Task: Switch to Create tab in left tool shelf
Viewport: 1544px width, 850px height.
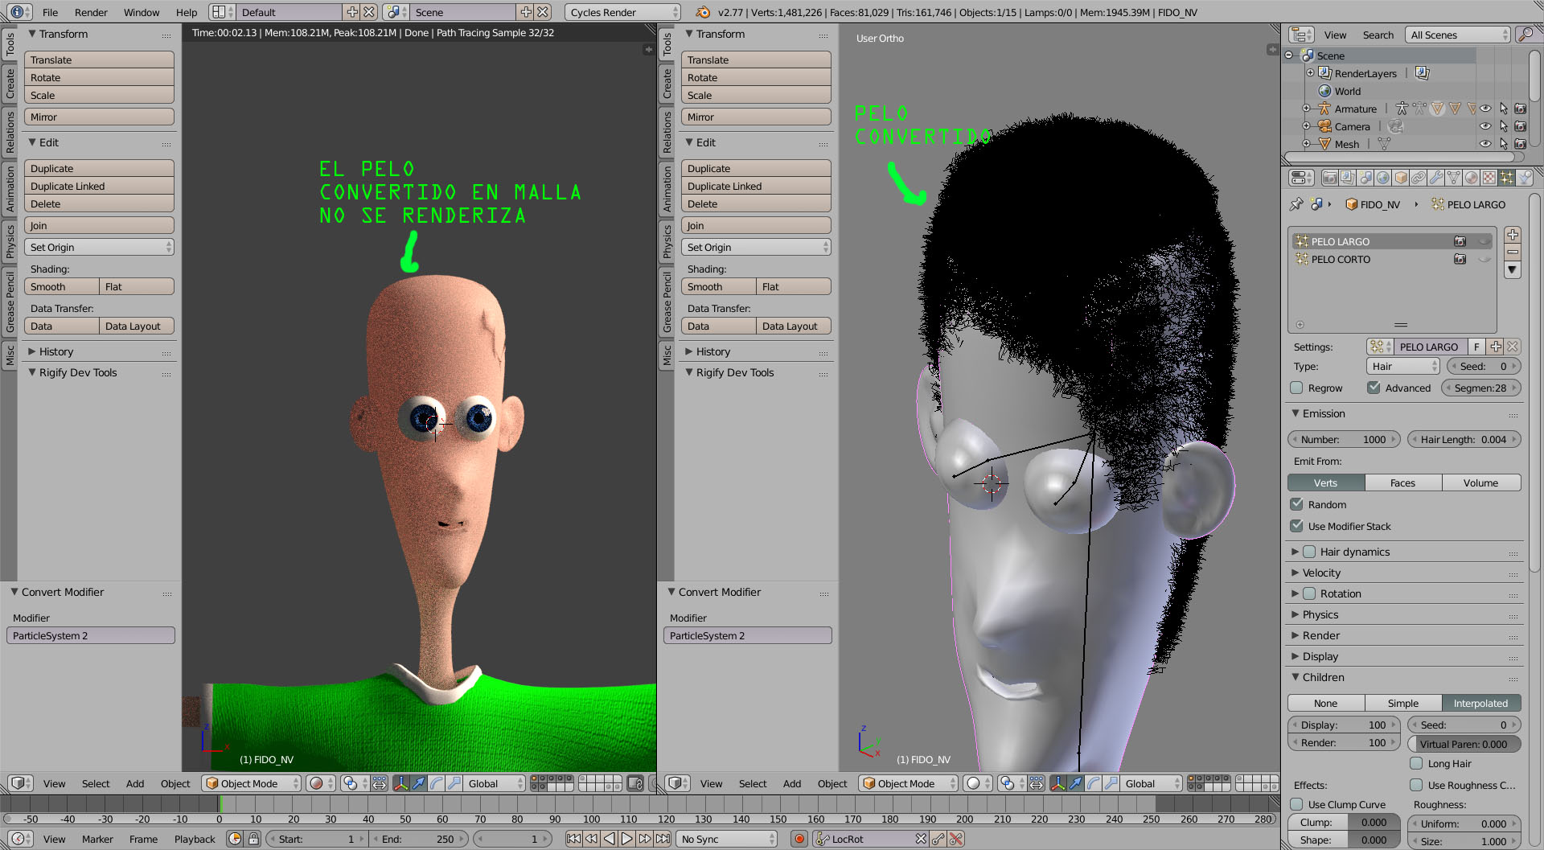Action: click(x=10, y=84)
